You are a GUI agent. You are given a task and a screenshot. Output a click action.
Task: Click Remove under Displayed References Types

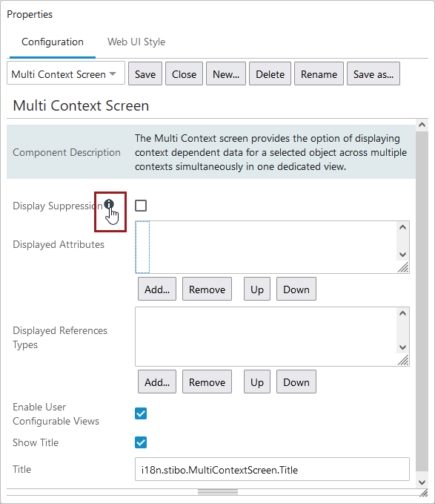(x=207, y=382)
